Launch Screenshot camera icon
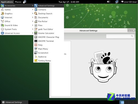138x104 pixels. click(x=36, y=53)
